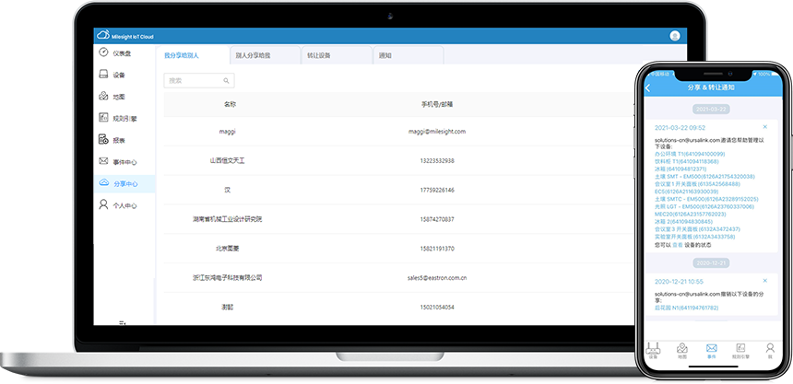This screenshot has height=384, width=793.
Task: Open device link 土壤 SMT - EM500 on the phone
Action: (x=704, y=176)
